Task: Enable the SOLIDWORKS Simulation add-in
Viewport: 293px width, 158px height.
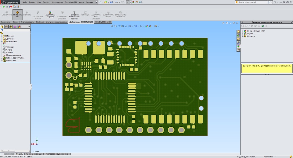Action: tap(62, 15)
